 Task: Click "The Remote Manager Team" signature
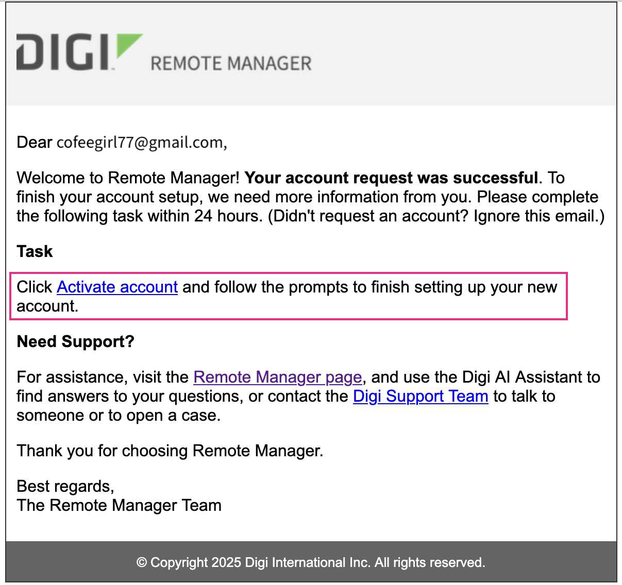(119, 506)
